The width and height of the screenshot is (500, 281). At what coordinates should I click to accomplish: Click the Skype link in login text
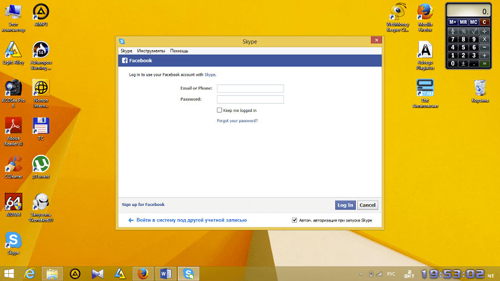[210, 74]
